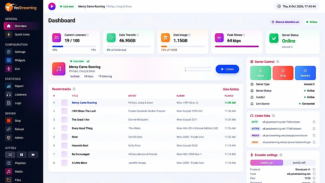325x183 pixels.
Task: Click the date and time display
Action: pyautogui.click(x=297, y=6)
